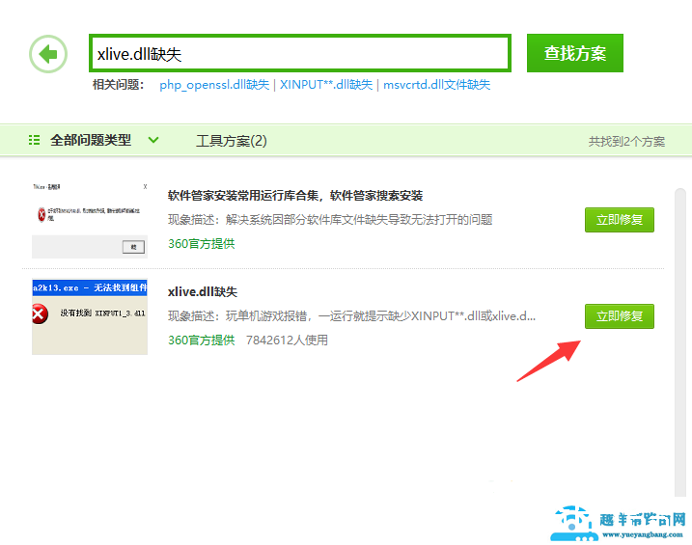692x545 pixels.
Task: Click the 查找方案 search button
Action: pyautogui.click(x=575, y=53)
